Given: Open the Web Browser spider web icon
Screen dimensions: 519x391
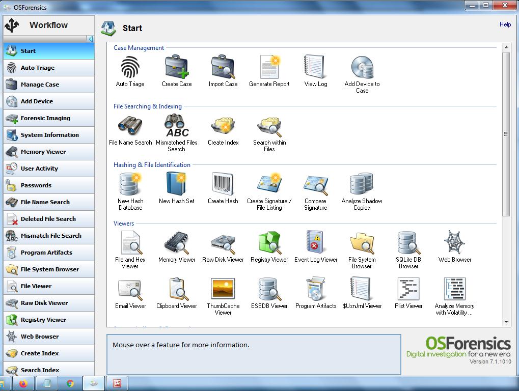Looking at the screenshot, I should tap(454, 243).
